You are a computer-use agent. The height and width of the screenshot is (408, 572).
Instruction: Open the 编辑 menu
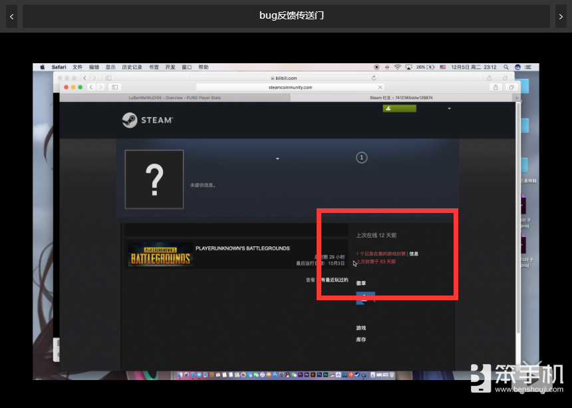[x=94, y=67]
